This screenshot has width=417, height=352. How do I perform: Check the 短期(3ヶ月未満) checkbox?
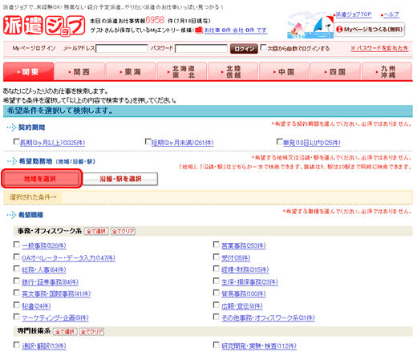pos(148,141)
